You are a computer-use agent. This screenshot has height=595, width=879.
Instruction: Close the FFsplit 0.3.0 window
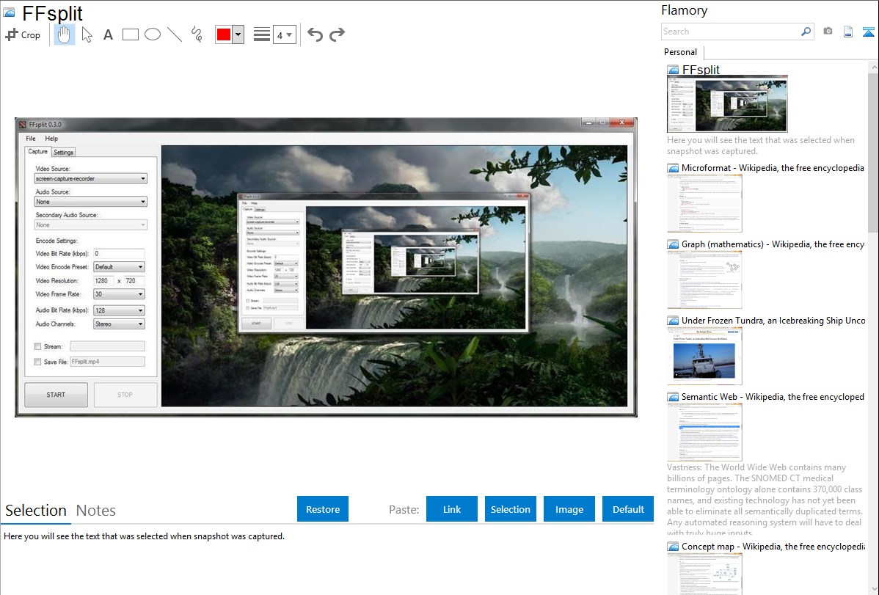pyautogui.click(x=621, y=123)
